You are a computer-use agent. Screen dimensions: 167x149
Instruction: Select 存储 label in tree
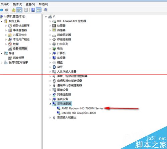point(11,53)
